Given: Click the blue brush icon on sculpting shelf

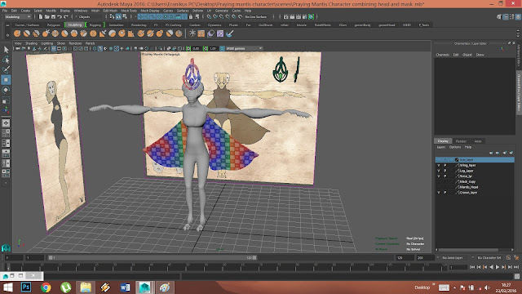Looking at the screenshot, I should click(230, 33).
